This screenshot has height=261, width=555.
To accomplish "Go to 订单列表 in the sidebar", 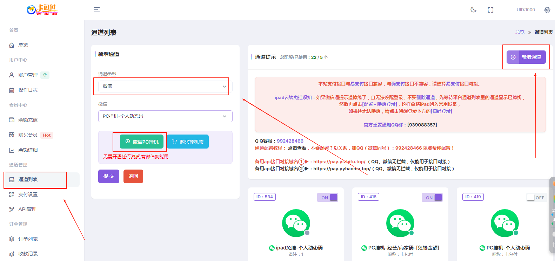I will tap(28, 239).
